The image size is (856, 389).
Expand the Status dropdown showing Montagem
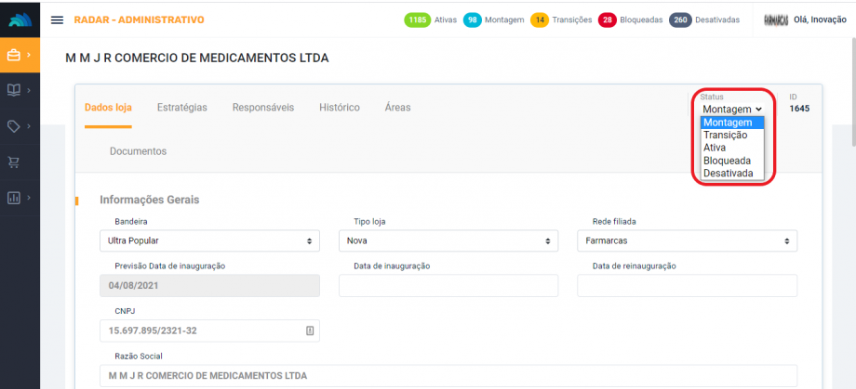tap(732, 109)
